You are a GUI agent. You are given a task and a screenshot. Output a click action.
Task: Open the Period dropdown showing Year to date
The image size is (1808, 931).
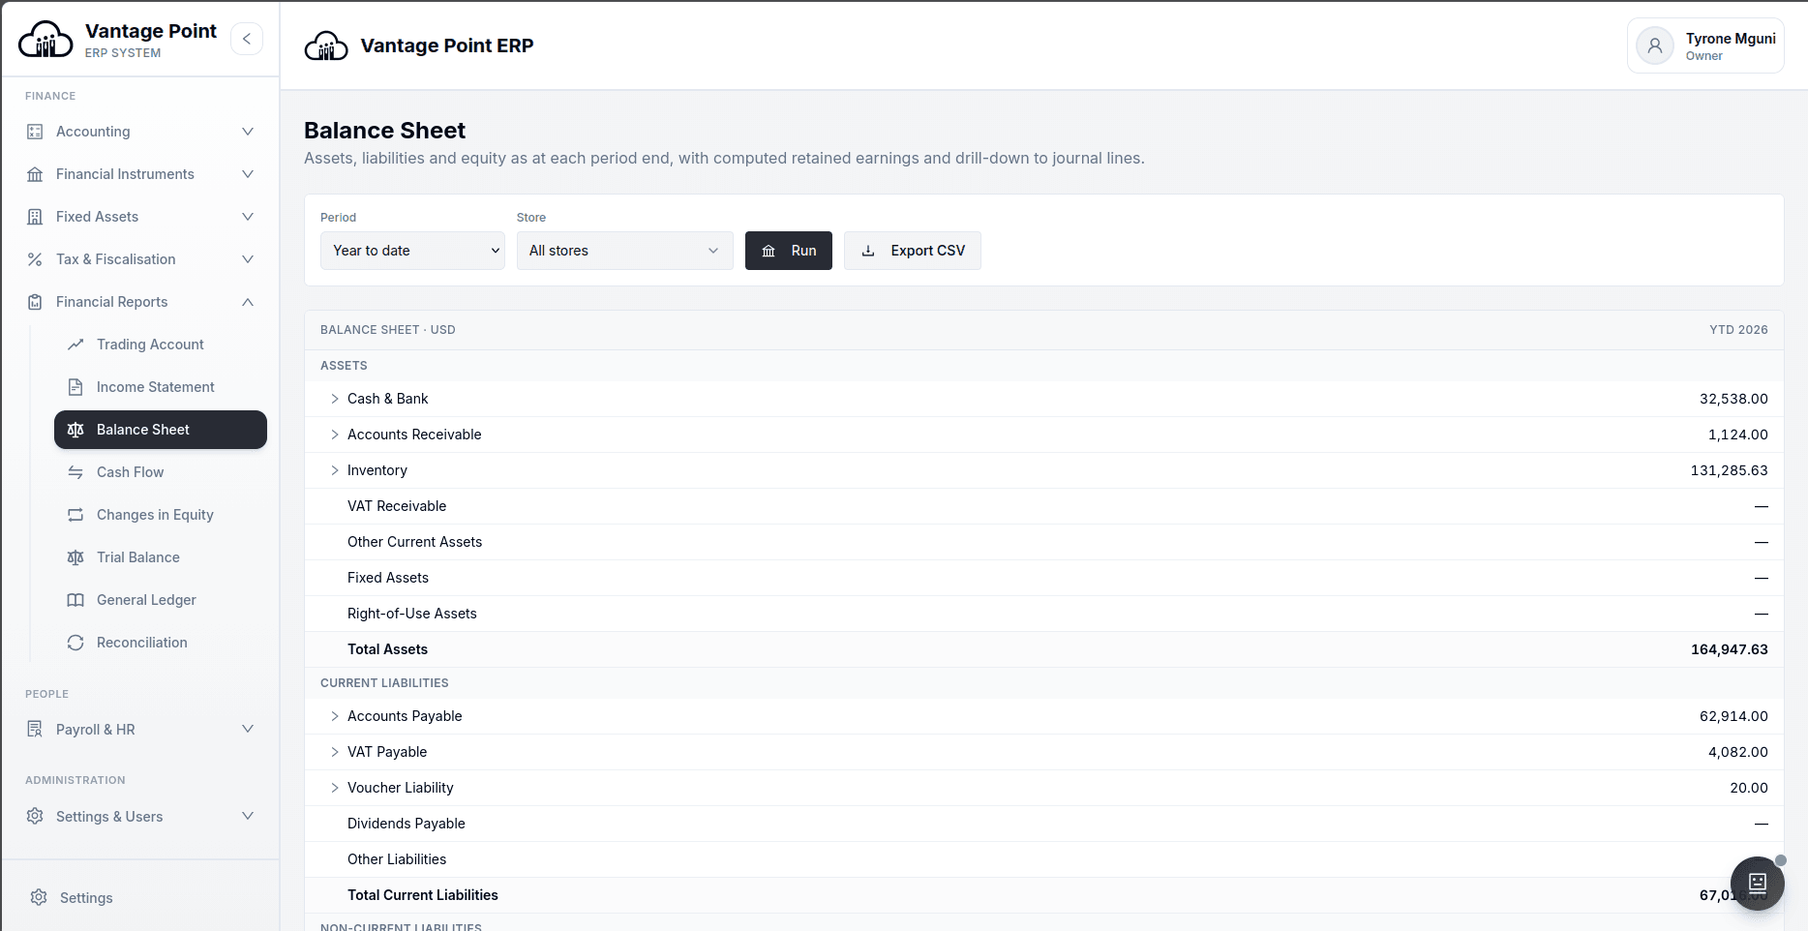(x=412, y=251)
